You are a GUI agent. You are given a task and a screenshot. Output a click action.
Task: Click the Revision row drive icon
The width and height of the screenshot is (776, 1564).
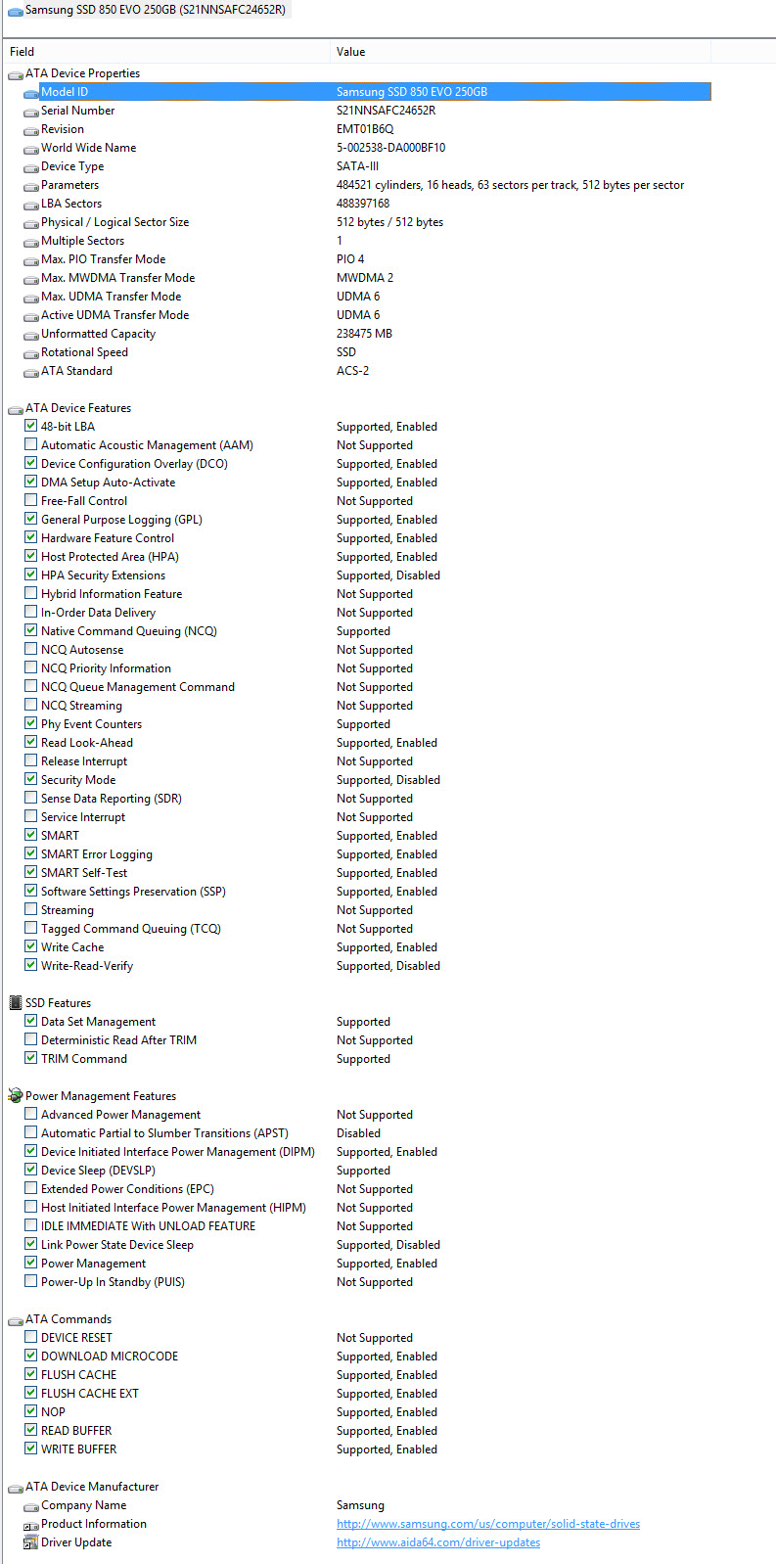tap(31, 130)
